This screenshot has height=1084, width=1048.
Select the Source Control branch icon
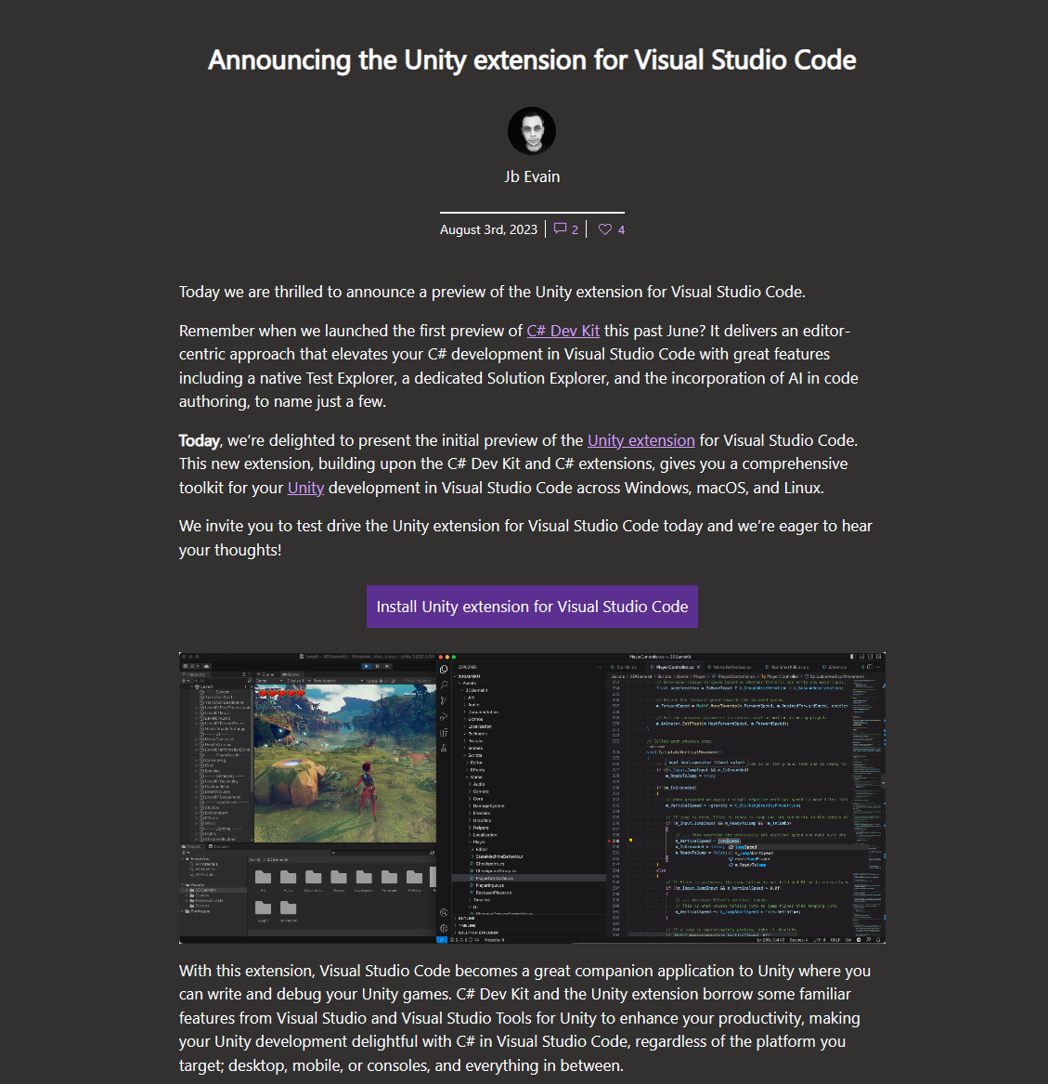[444, 700]
